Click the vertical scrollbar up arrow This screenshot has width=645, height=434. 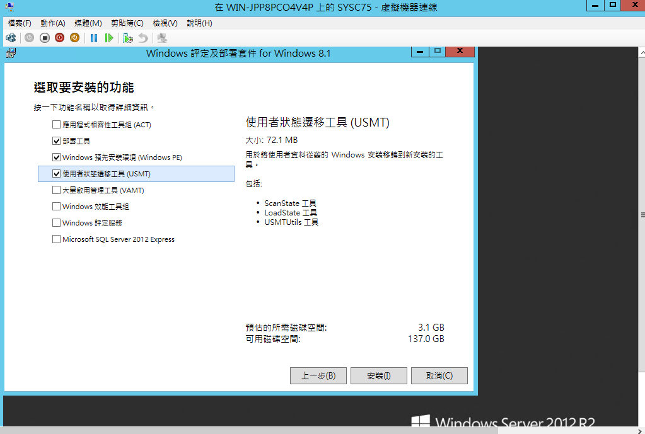(642, 53)
